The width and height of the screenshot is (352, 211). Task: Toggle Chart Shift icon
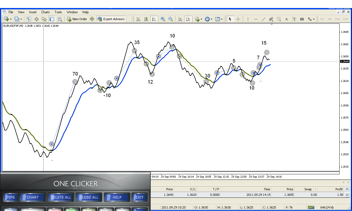click(188, 19)
